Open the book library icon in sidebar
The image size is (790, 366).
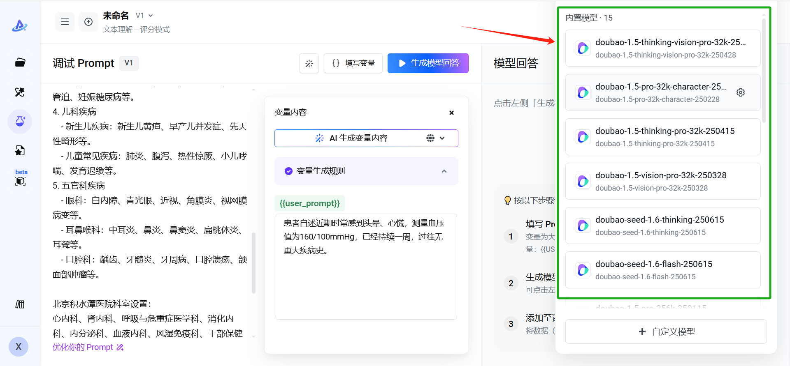[x=20, y=304]
